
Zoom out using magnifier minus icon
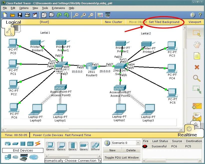[91, 15]
